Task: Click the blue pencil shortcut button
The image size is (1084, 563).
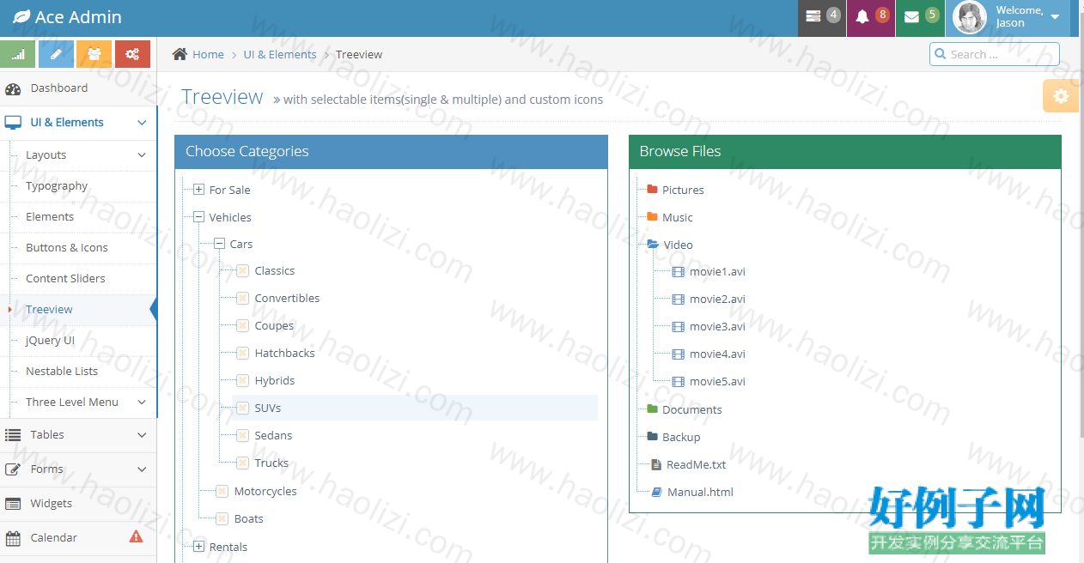Action: (x=56, y=54)
